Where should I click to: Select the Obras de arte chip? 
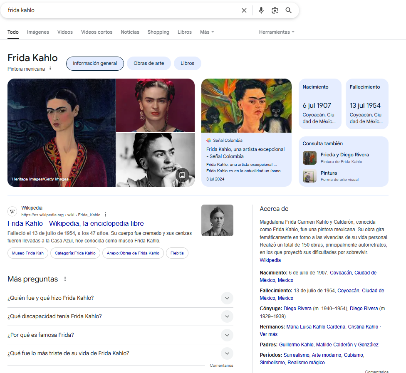tap(149, 64)
